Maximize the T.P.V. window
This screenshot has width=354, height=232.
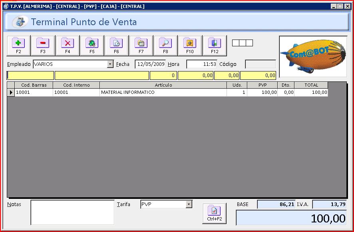point(340,6)
